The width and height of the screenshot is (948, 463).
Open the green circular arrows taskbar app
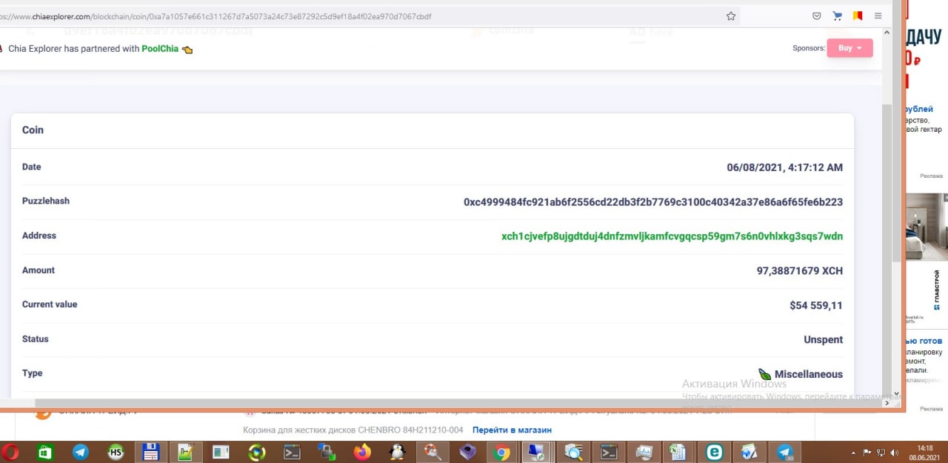coord(257,452)
